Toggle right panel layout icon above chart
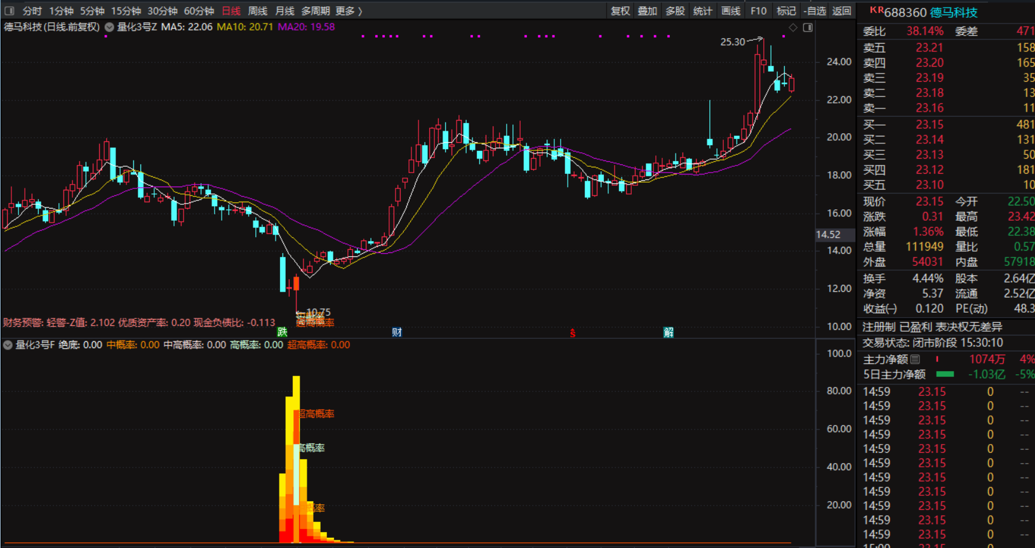This screenshot has height=548, width=1035. click(808, 27)
